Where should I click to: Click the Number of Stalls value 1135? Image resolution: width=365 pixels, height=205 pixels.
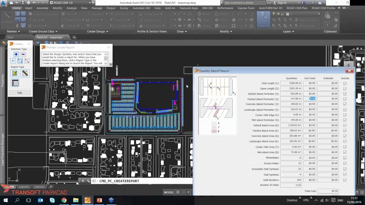pyautogui.click(x=291, y=185)
